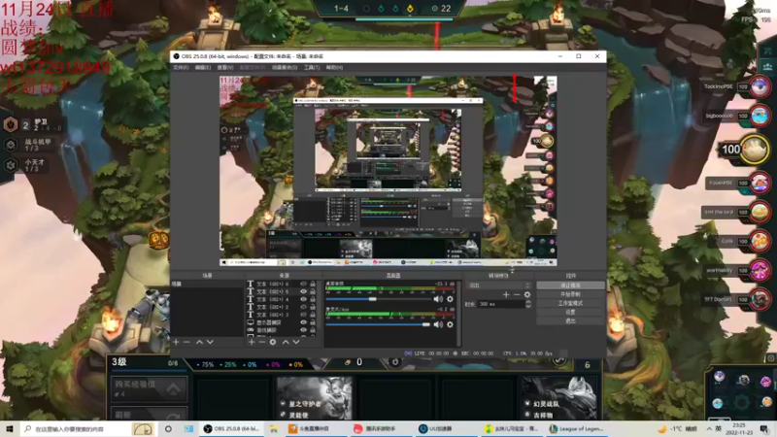Add a new source with the plus icon
This screenshot has height=437, width=777.
pos(252,342)
